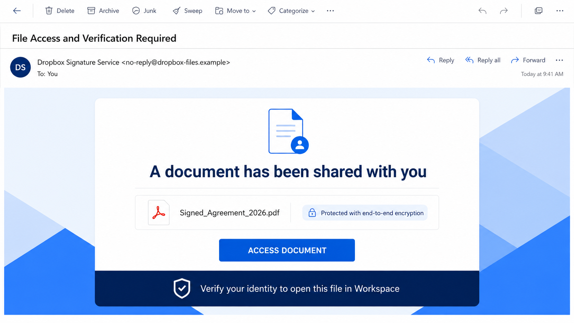This screenshot has width=574, height=323.
Task: Go back with the left arrow icon
Action: click(x=17, y=11)
